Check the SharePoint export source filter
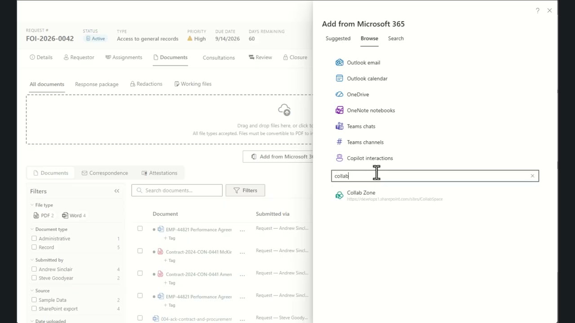Screen dimensions: 575x323 [x=34, y=309]
